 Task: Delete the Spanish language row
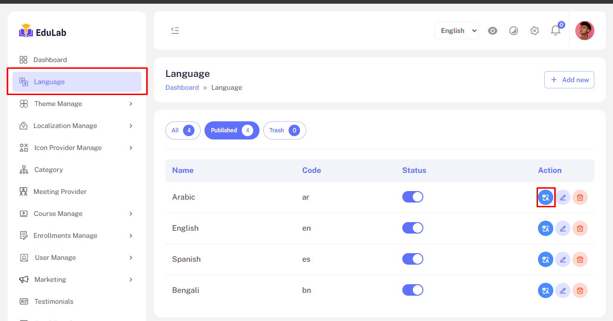click(580, 259)
